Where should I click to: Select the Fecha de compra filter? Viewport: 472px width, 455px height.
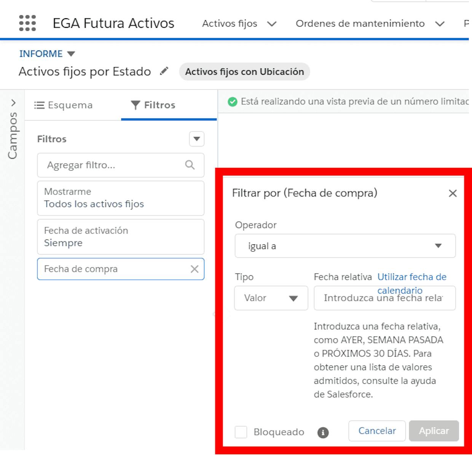pos(121,269)
